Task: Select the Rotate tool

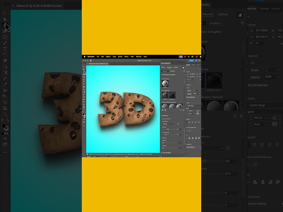Action: tap(84, 84)
